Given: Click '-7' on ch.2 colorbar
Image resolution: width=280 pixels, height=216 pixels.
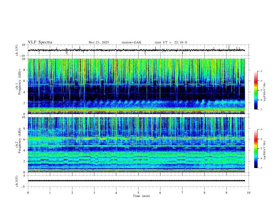Looking at the screenshot, I should point(261,168).
